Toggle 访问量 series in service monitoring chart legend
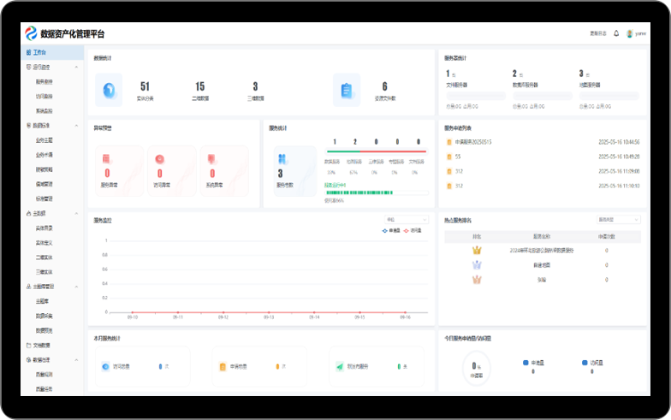Image resolution: width=671 pixels, height=420 pixels. [x=413, y=230]
